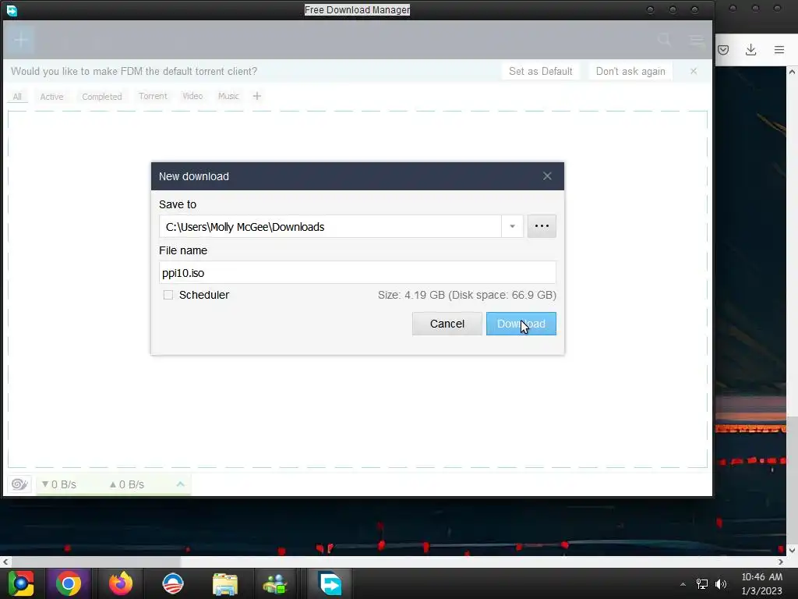This screenshot has width=798, height=599.
Task: Click the File name field ppi10.iso
Action: (x=357, y=272)
